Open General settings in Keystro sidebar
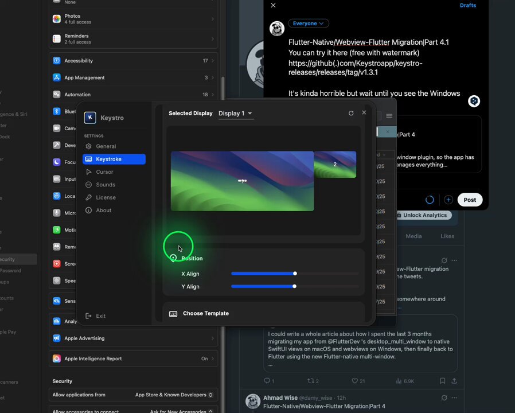The height and width of the screenshot is (413, 515). tap(106, 146)
